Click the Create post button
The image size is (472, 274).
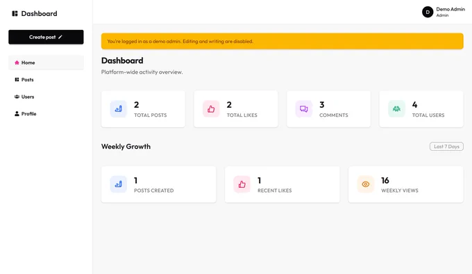coord(46,37)
